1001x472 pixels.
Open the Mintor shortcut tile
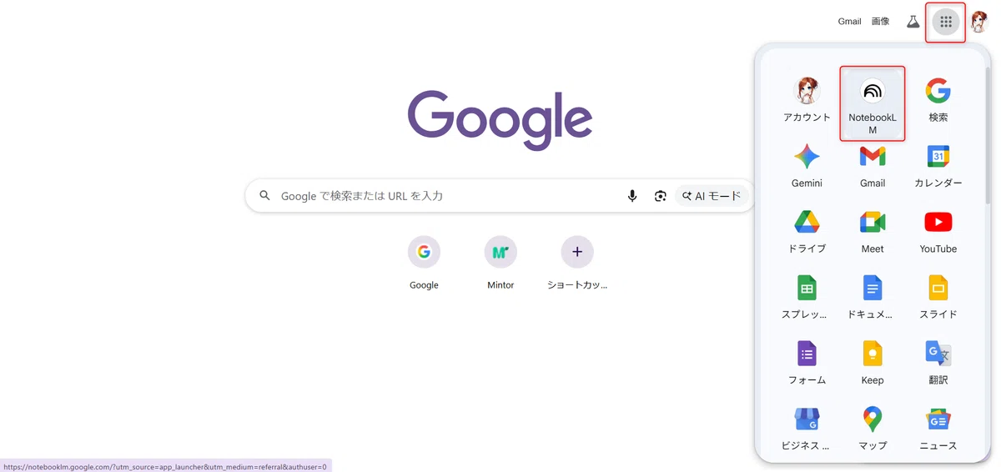tap(500, 263)
